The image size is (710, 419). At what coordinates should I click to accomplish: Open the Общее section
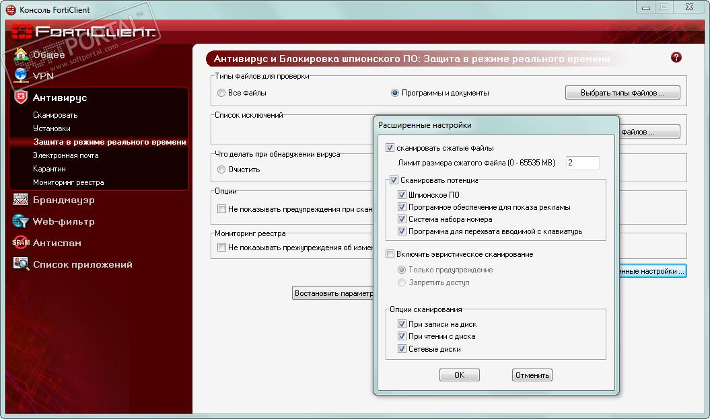click(49, 54)
